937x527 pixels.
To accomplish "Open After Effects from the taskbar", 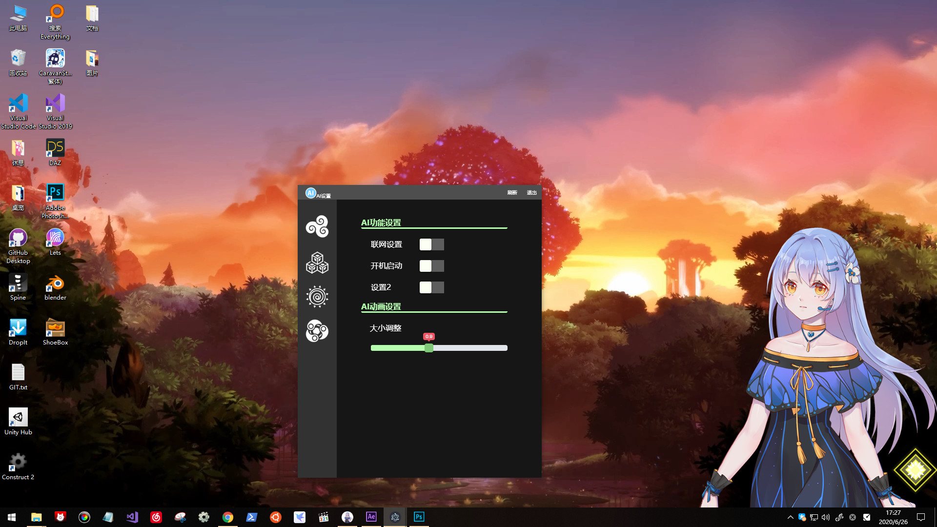I will click(x=371, y=517).
